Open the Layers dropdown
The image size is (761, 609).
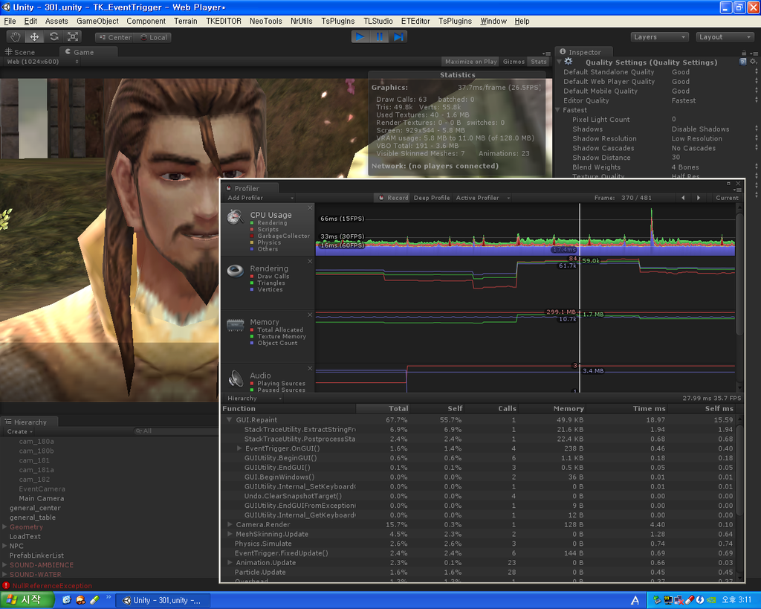659,37
